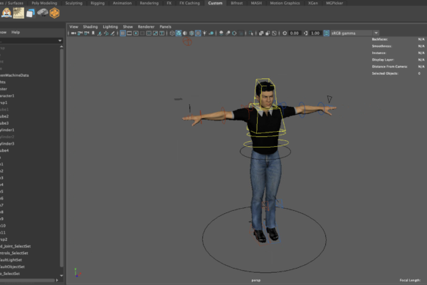Click the 'Distance From Camera:' HUD text

[x=389, y=66]
